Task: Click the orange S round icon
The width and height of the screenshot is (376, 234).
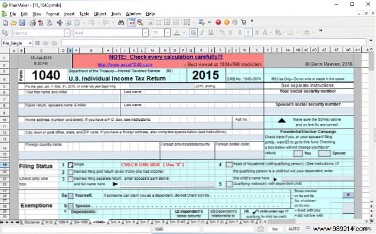Action: coord(227,22)
